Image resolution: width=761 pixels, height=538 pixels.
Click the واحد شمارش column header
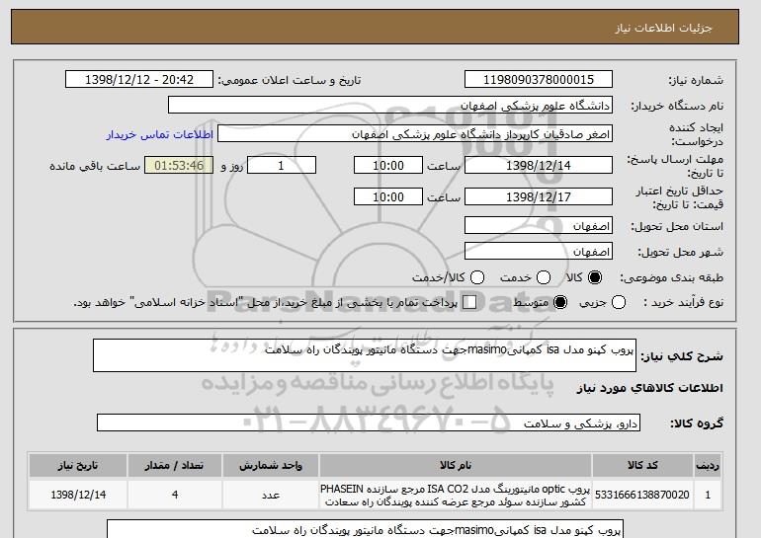tap(271, 465)
